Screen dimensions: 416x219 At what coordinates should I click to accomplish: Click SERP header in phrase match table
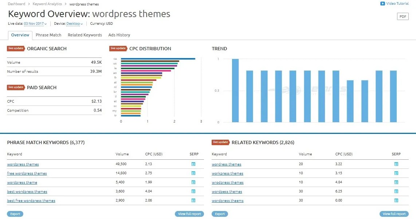coord(194,154)
